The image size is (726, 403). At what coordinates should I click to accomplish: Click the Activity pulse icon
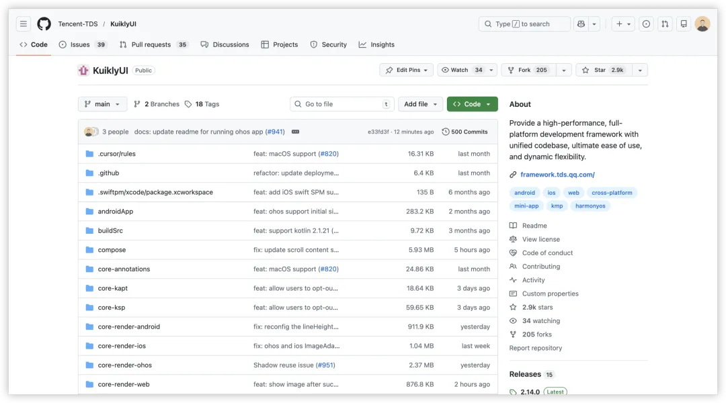[x=513, y=280]
